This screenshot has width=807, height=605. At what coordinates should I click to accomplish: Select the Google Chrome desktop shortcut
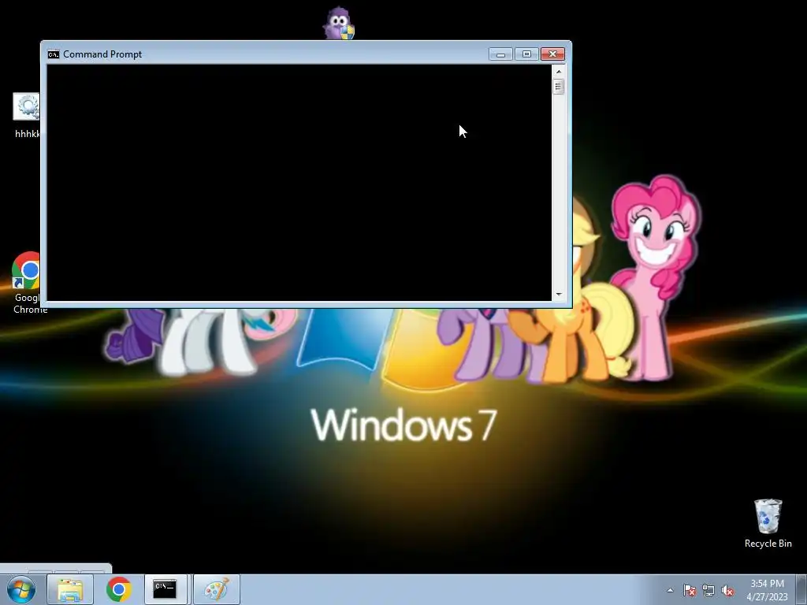coord(27,283)
